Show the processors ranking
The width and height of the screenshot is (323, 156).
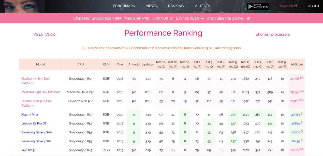click(x=281, y=34)
